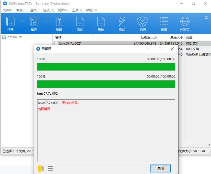Viewport: 211px width, 174px height.
Task: Click the 文件大小: 58.3 GB status text
Action: [192, 151]
